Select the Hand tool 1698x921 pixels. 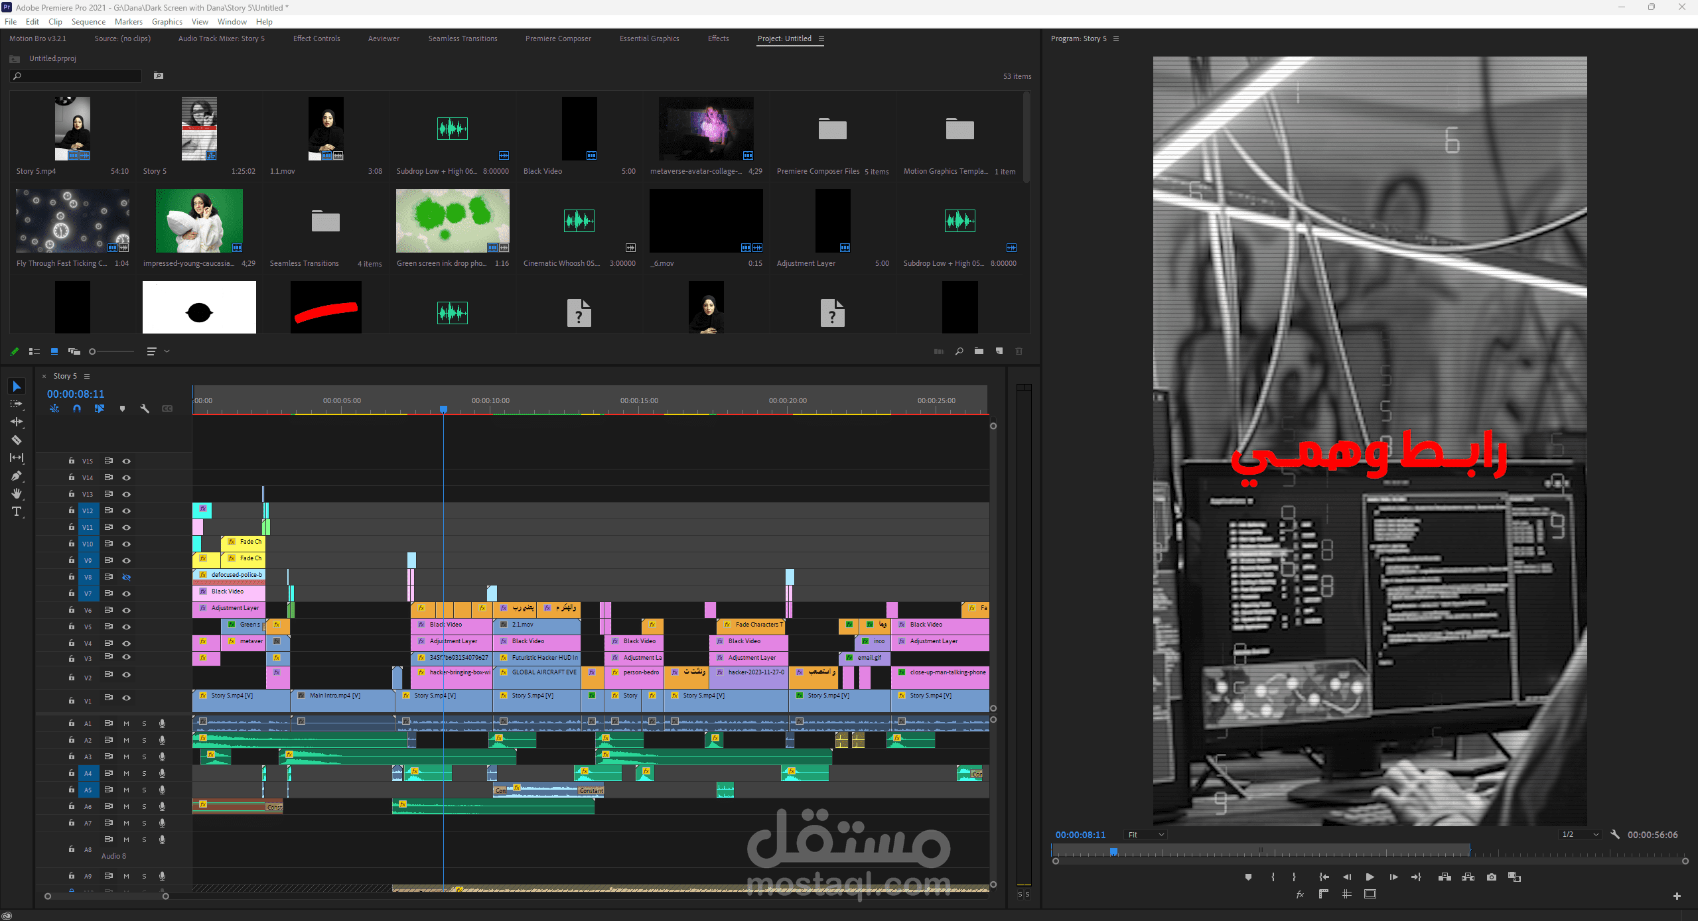[17, 494]
